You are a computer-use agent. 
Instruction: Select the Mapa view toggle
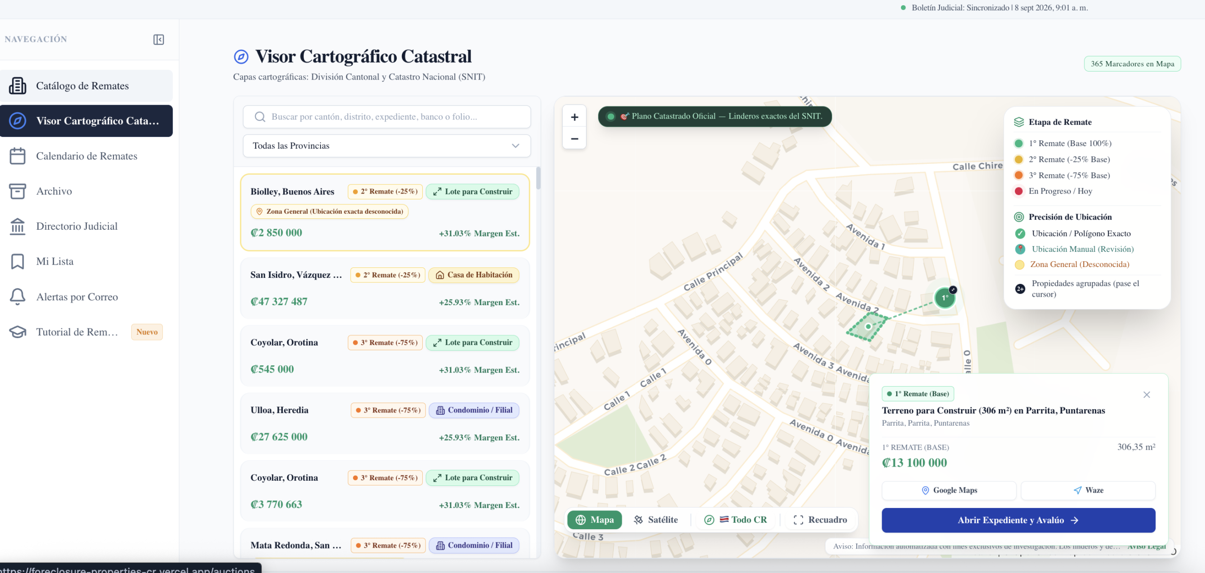coord(594,520)
